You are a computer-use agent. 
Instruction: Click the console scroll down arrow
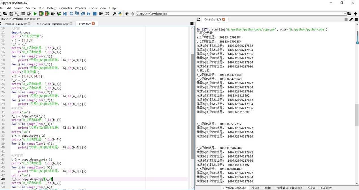pyautogui.click(x=357, y=183)
